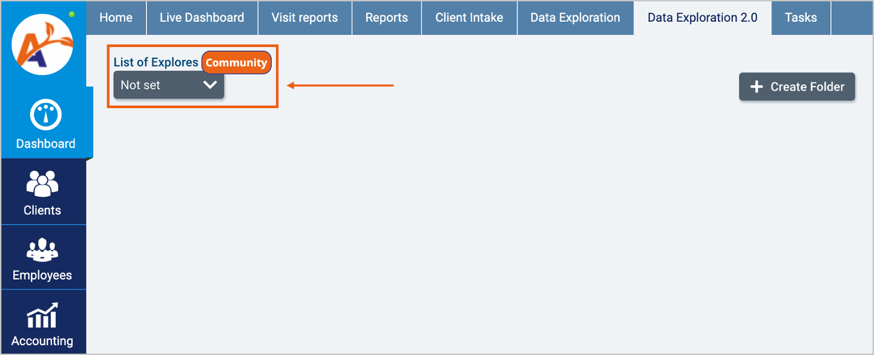
Task: Switch to the Home tab
Action: click(116, 18)
